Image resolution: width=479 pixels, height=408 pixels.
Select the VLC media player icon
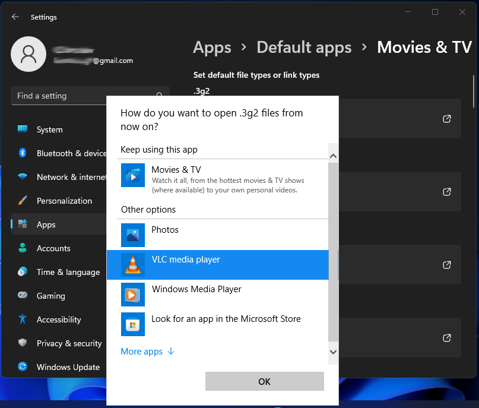click(x=132, y=265)
